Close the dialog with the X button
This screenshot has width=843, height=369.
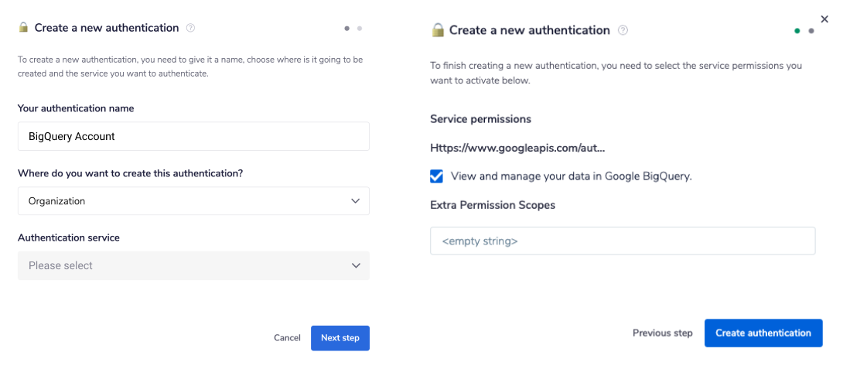tap(824, 19)
